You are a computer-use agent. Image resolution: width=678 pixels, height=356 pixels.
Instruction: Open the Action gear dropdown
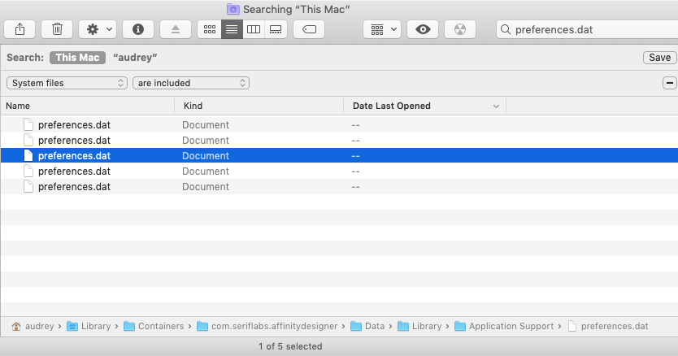pyautogui.click(x=98, y=29)
